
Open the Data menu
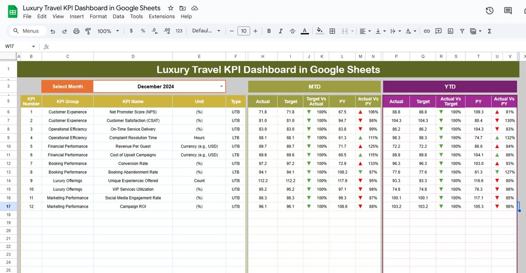tap(118, 16)
